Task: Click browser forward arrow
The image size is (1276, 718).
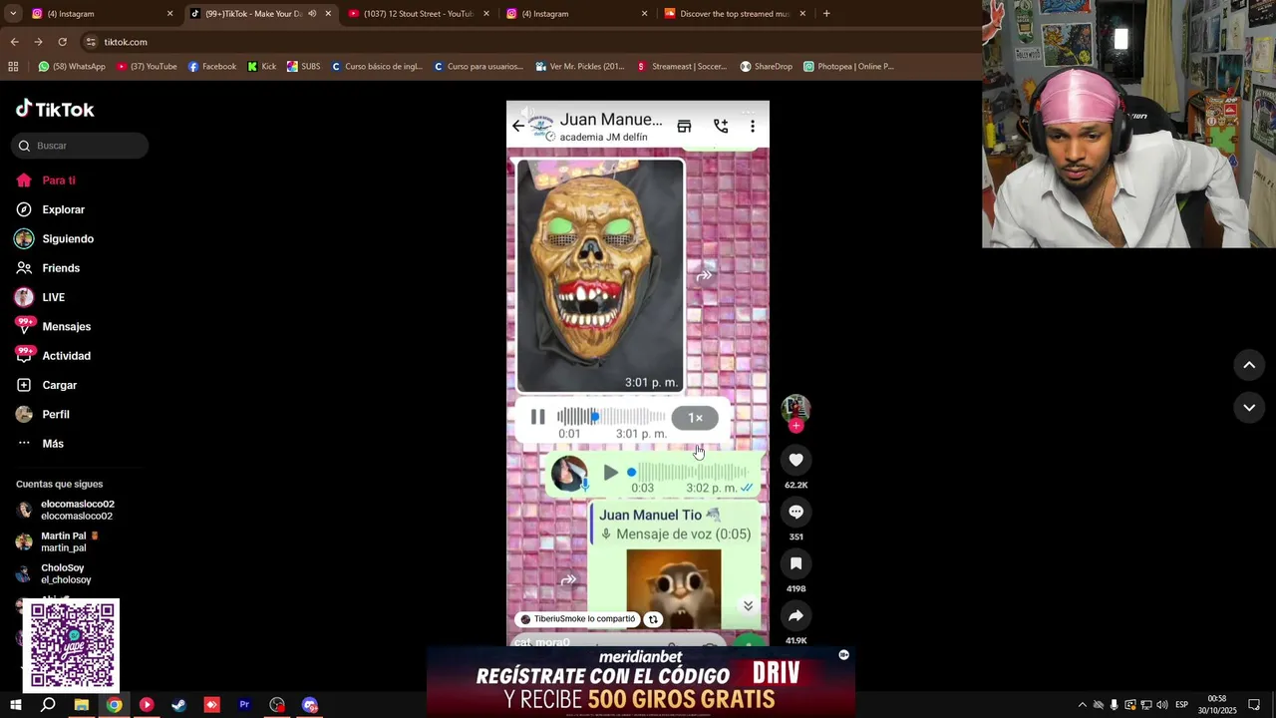Action: tap(38, 42)
